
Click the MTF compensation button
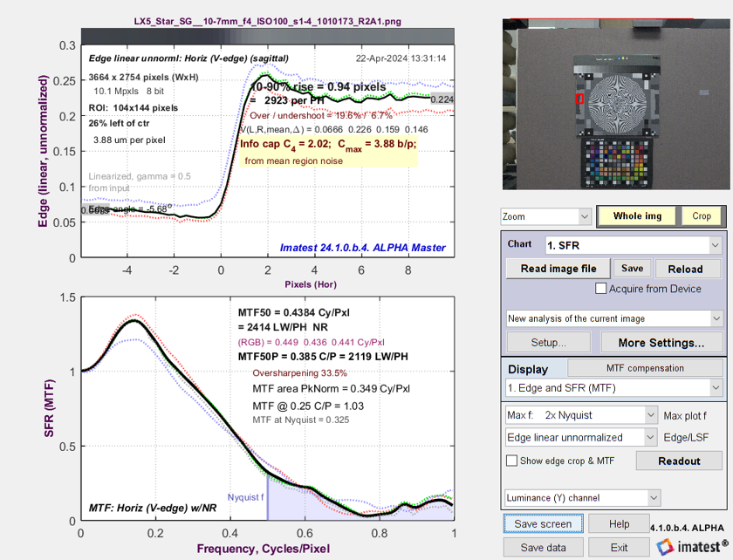click(x=643, y=368)
